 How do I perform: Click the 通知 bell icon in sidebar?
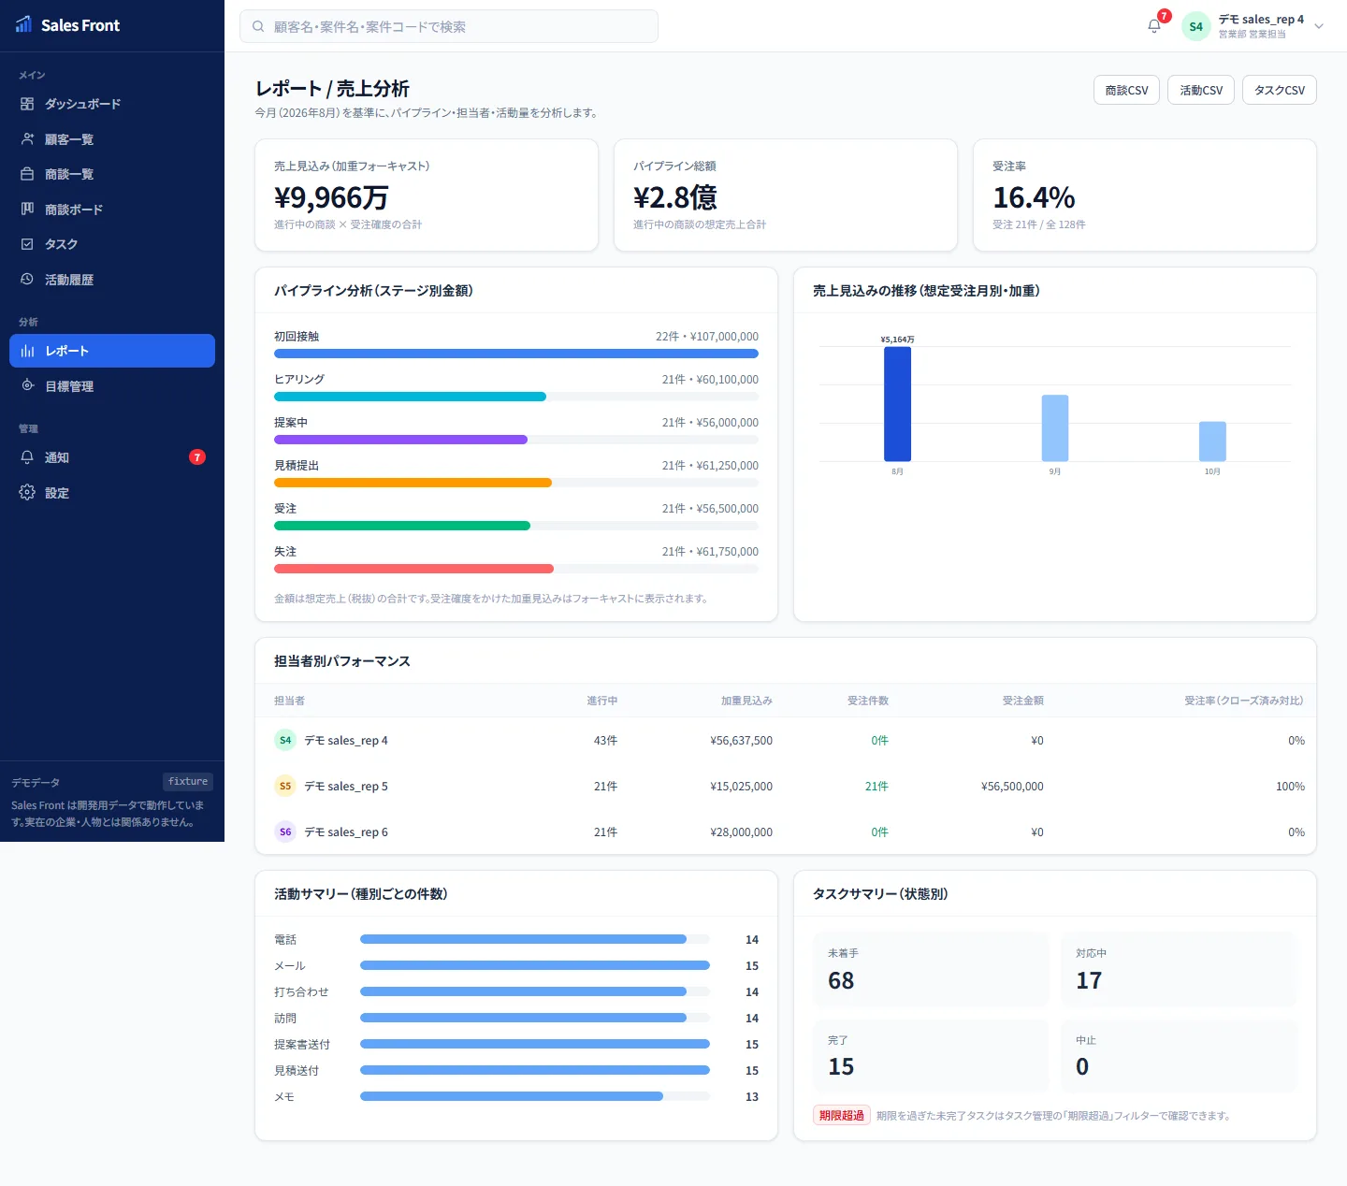[x=27, y=457]
